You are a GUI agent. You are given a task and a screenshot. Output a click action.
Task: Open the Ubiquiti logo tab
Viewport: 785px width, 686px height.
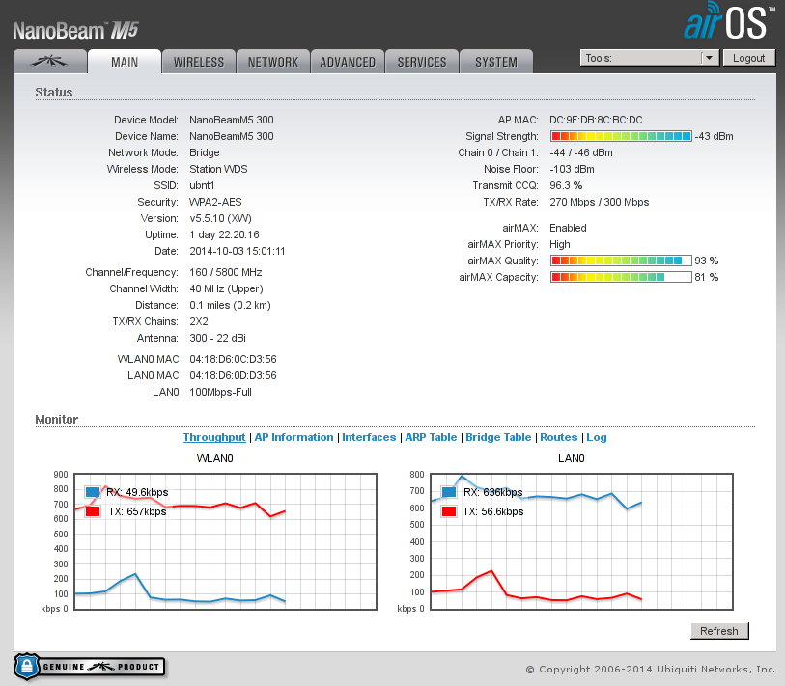coord(49,62)
